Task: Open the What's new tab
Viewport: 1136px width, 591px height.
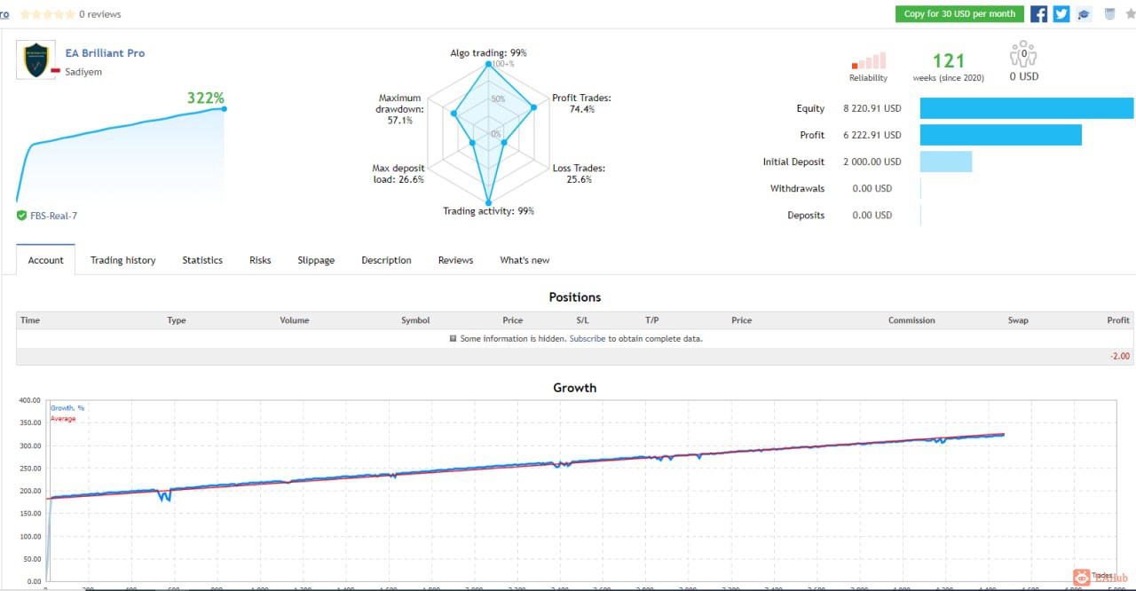Action: (525, 260)
